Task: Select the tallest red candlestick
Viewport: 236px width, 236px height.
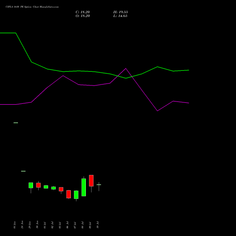Action: 91,181
